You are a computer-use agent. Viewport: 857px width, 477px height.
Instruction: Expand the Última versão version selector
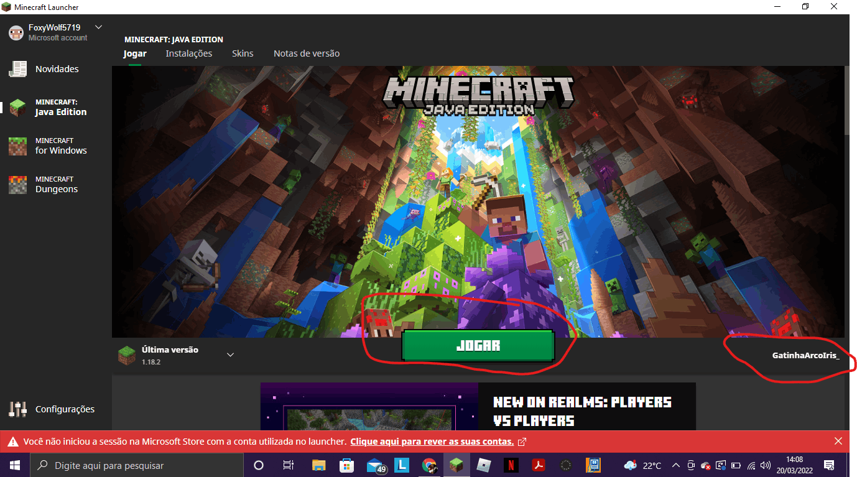[x=230, y=355]
